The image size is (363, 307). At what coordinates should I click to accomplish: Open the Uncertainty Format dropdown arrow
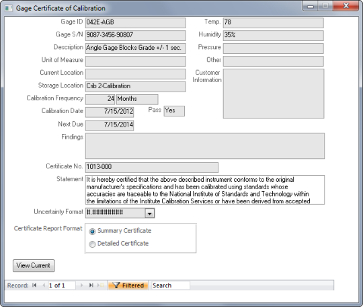pos(149,213)
